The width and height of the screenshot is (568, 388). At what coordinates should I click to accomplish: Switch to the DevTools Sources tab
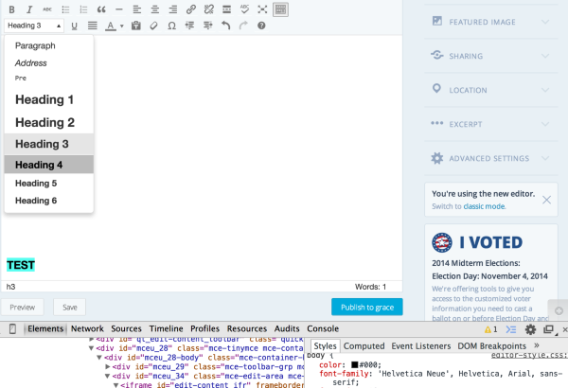(127, 329)
